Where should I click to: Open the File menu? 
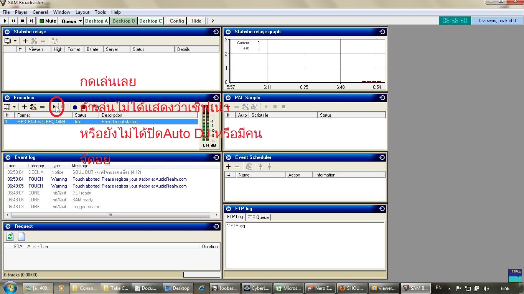click(6, 12)
